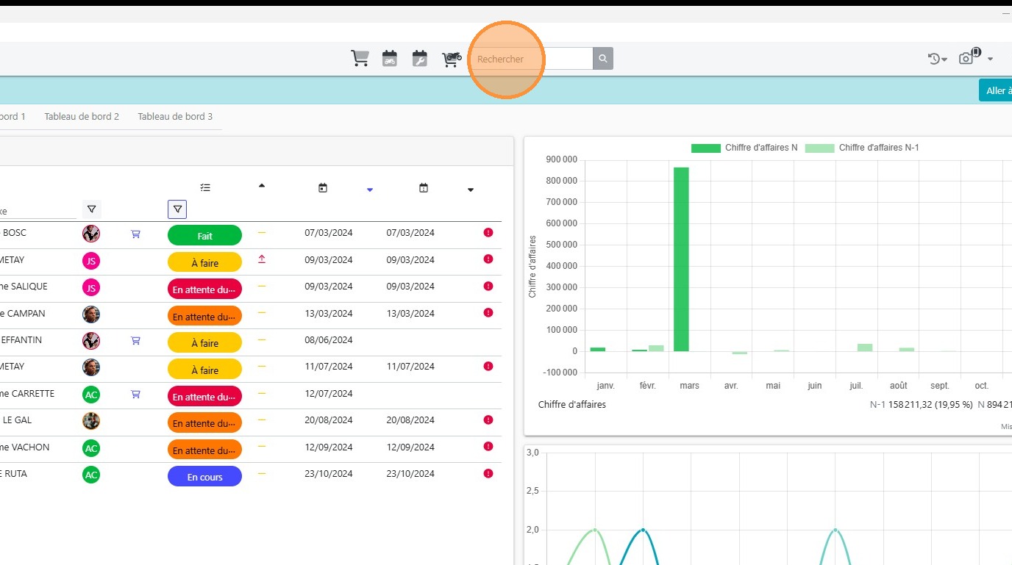
Task: Open the outlined filter icon above the status pills
Action: (177, 209)
